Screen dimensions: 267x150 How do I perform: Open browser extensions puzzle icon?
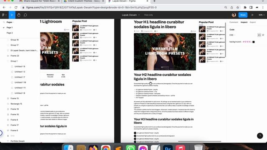tap(245, 7)
